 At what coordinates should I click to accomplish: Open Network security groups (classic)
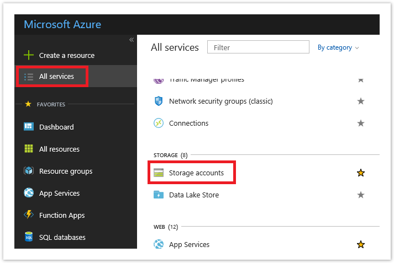click(x=221, y=101)
